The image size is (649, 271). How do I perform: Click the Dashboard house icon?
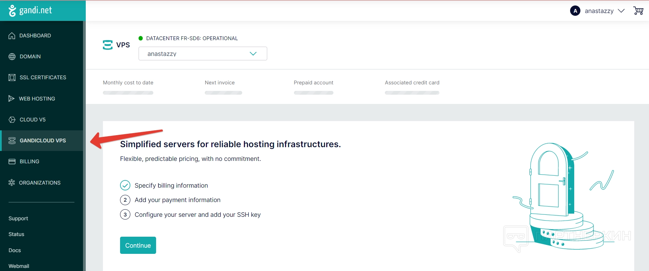(x=12, y=36)
